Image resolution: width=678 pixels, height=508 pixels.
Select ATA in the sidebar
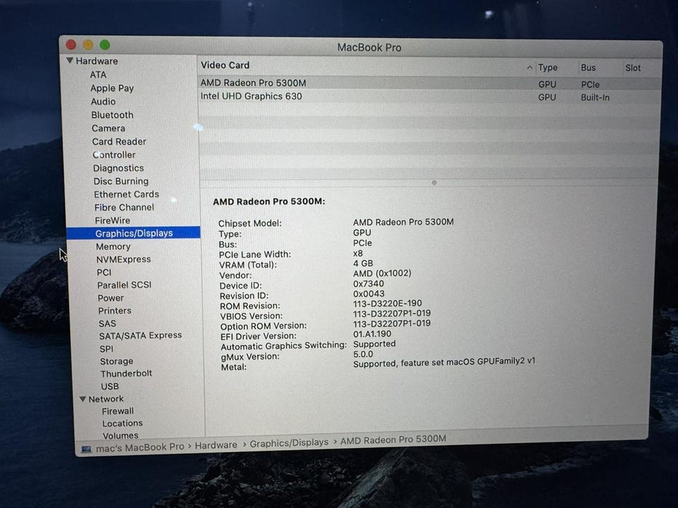[x=98, y=75]
